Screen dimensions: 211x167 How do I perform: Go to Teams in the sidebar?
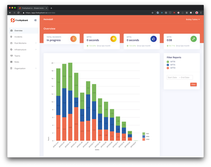tap(17, 56)
